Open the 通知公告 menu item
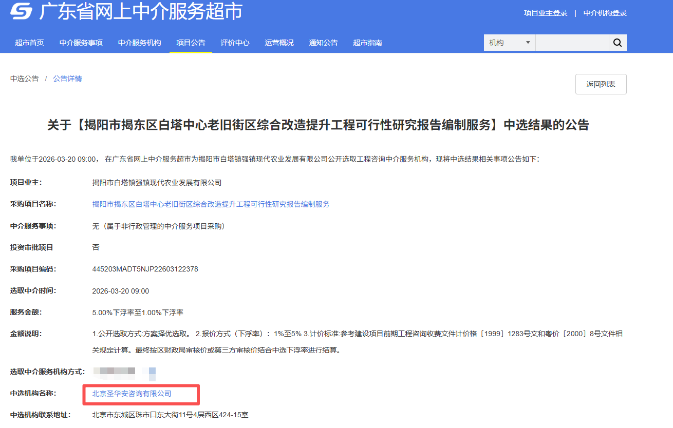Image resolution: width=673 pixels, height=428 pixels. coord(323,43)
